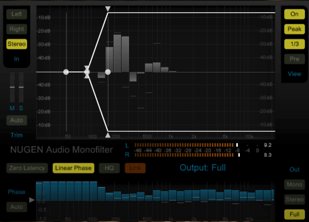309x222 pixels.
Task: Click the L peak value 9.2
Action: point(268,145)
